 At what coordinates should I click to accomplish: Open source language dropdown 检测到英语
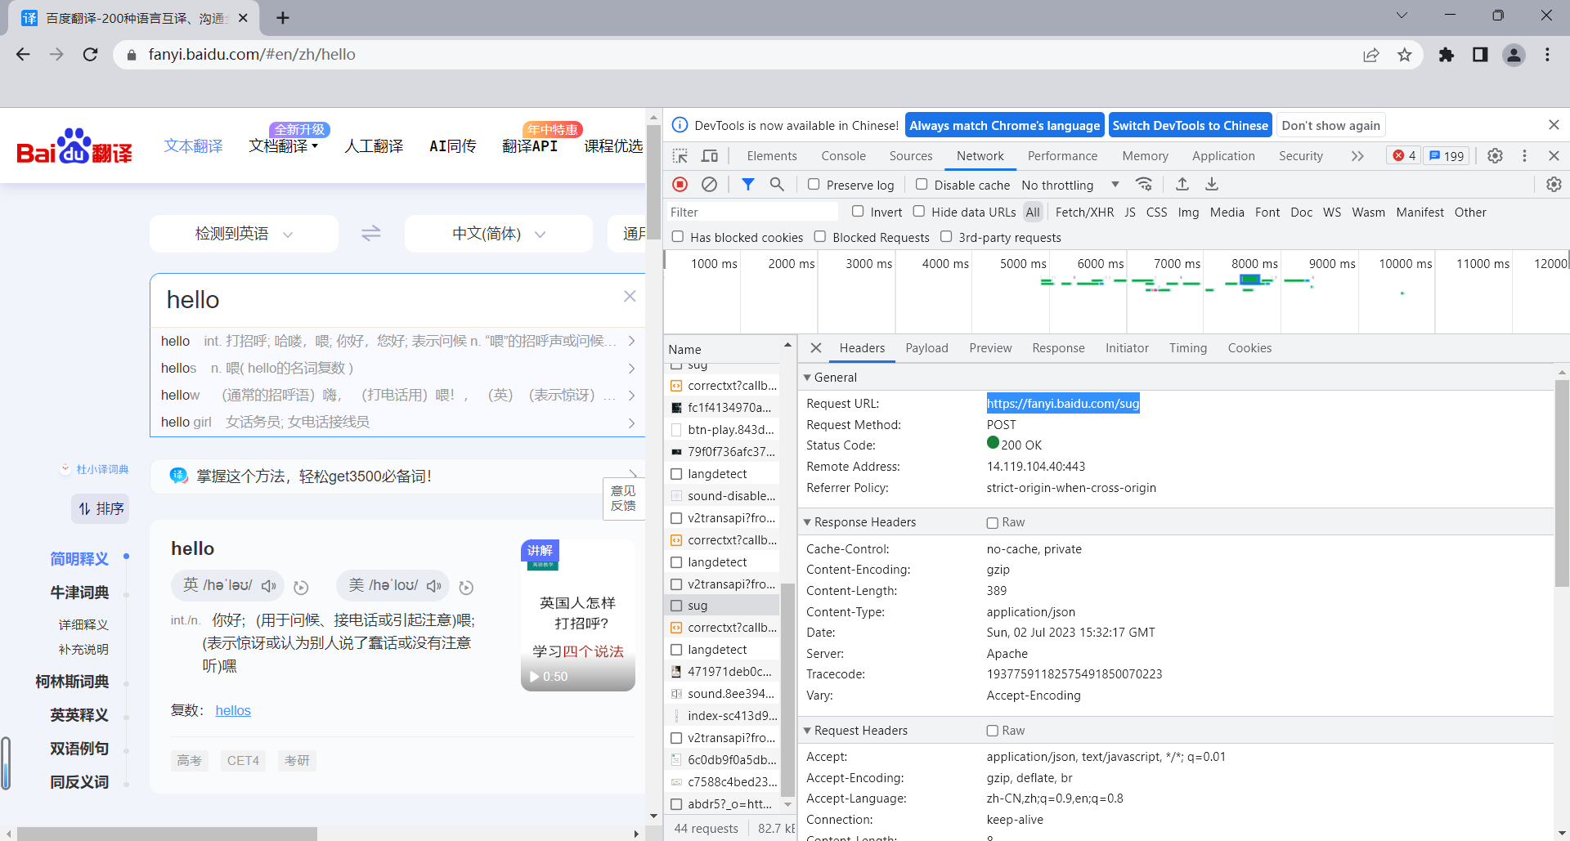point(244,234)
